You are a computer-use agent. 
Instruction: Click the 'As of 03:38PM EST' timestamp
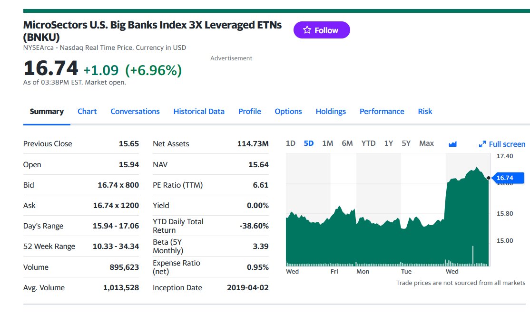(74, 82)
